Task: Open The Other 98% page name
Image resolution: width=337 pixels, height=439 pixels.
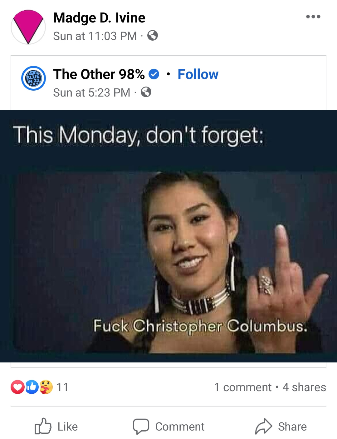Action: pos(99,74)
